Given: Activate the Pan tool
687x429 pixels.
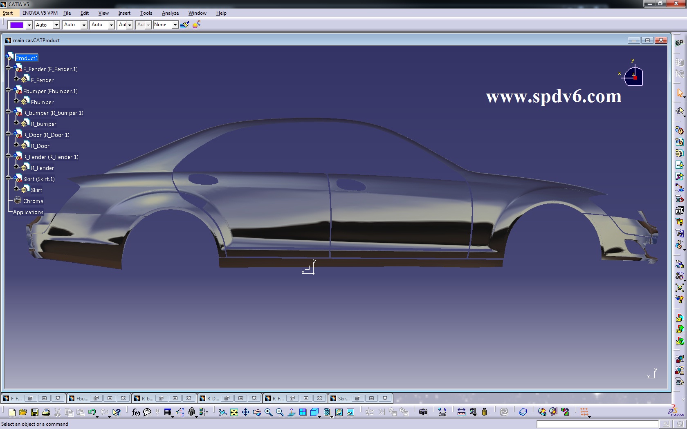Looking at the screenshot, I should pyautogui.click(x=245, y=412).
